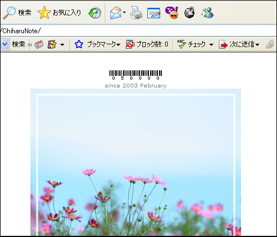
Task: Click the colorful blocks toolbar icon
Action: coord(52,44)
